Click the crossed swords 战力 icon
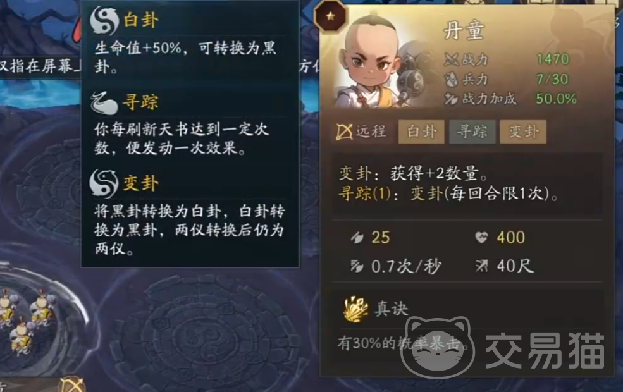Image resolution: width=623 pixels, height=392 pixels. click(452, 60)
